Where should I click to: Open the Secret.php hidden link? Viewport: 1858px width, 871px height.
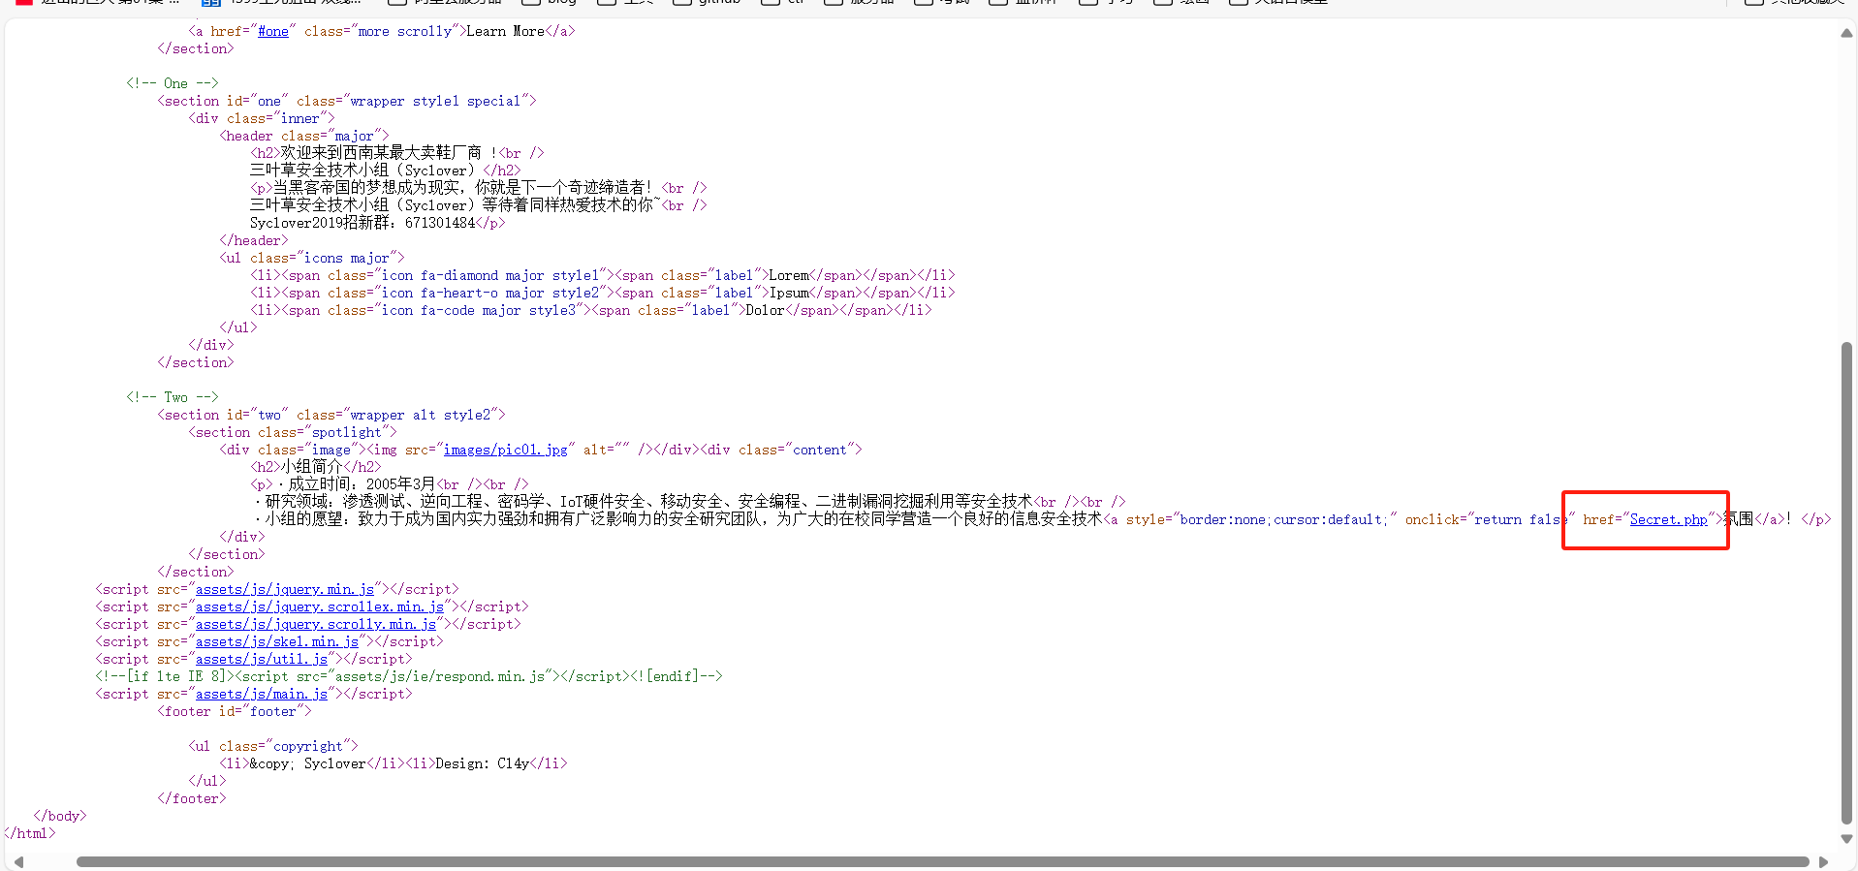1668,519
